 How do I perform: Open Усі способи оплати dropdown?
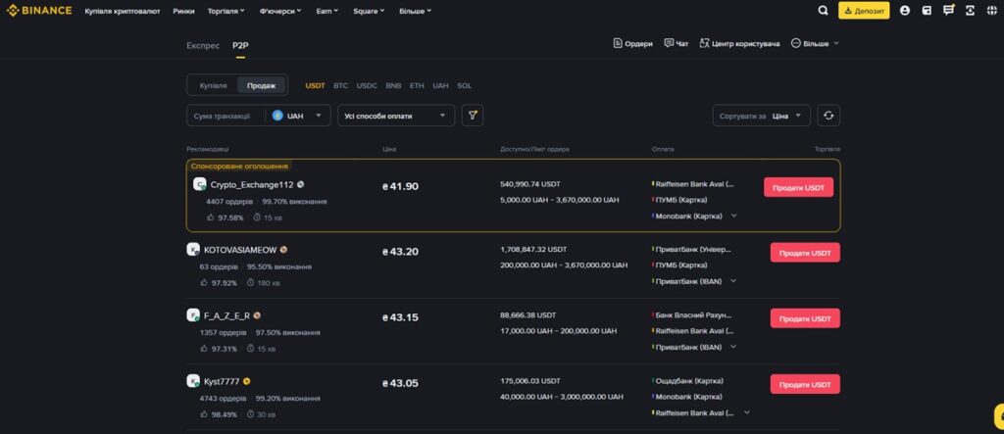(396, 116)
